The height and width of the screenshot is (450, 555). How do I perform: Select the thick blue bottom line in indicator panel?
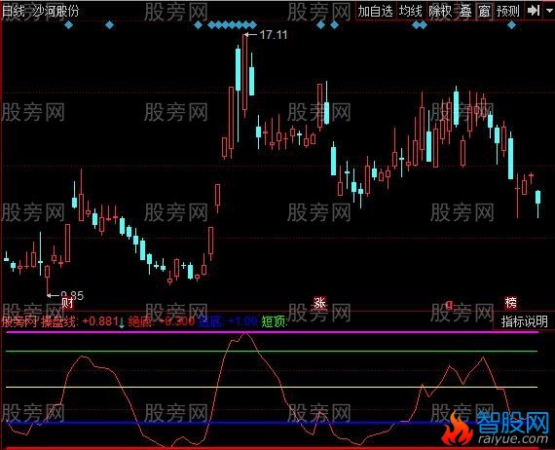click(x=272, y=423)
